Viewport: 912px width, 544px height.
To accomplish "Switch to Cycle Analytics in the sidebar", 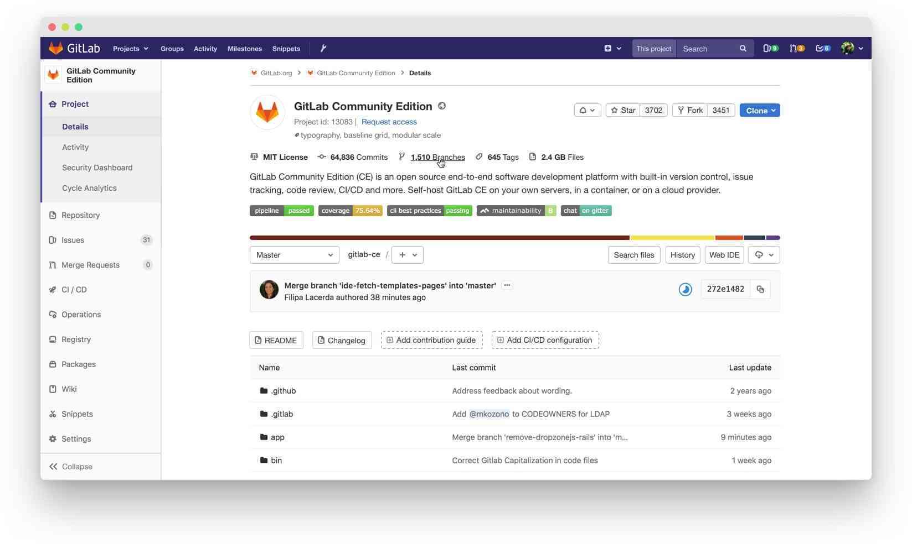I will click(89, 188).
